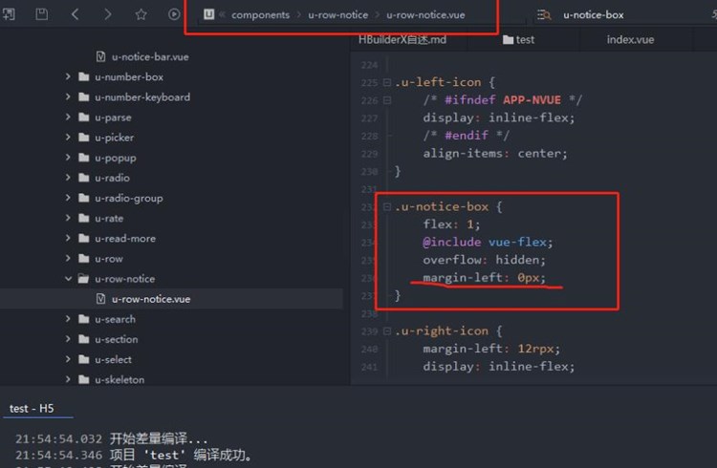This screenshot has height=468, width=717.
Task: Click the run play icon in toolbar
Action: pos(174,14)
